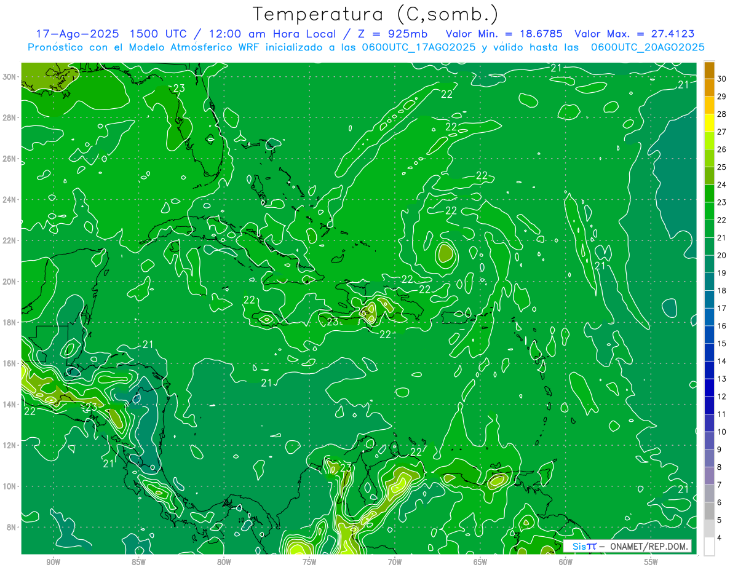Click the 8N latitude axis label
This screenshot has height=570, width=738.
[x=12, y=527]
